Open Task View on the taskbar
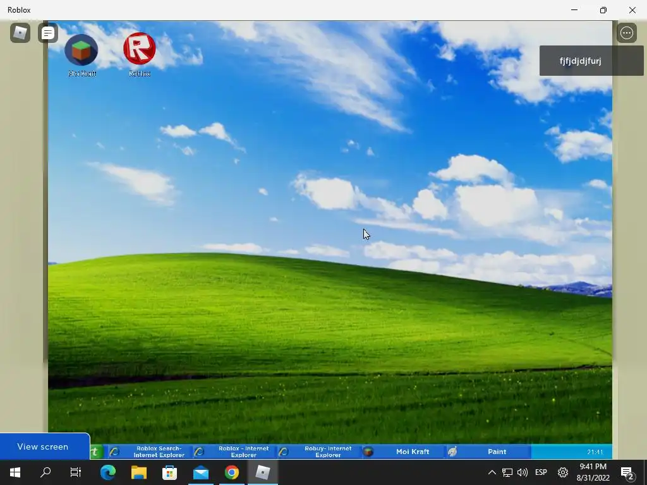The height and width of the screenshot is (485, 647). click(76, 472)
